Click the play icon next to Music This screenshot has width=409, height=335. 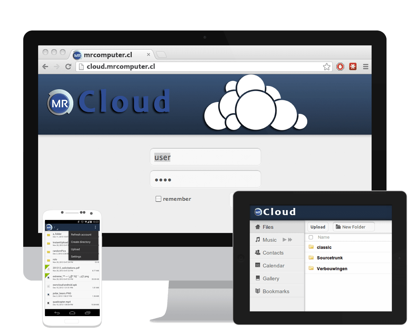[x=285, y=240]
